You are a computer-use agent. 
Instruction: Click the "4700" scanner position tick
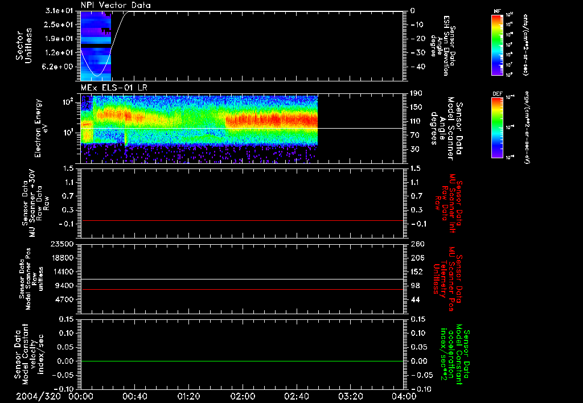coord(65,299)
